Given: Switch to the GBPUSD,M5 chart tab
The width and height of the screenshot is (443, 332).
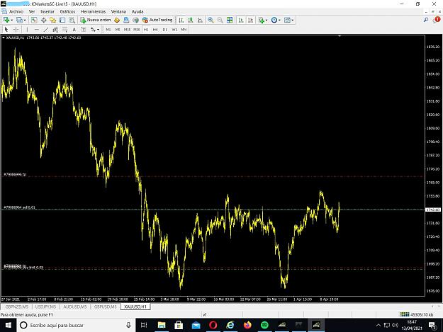Looking at the screenshot, I should 105,307.
